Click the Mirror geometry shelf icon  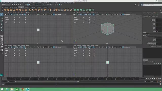coord(36,10)
